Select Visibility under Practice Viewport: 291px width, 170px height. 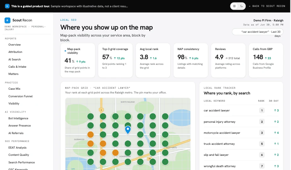14,104
